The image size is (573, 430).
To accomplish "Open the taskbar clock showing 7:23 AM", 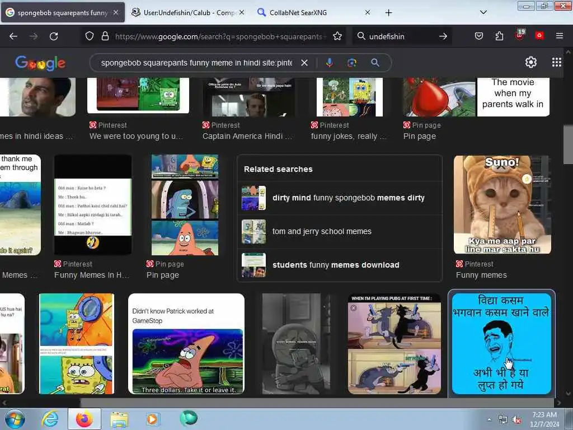I will click(544, 419).
